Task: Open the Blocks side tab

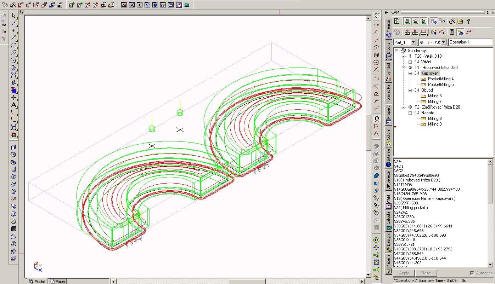Action: pos(388,50)
